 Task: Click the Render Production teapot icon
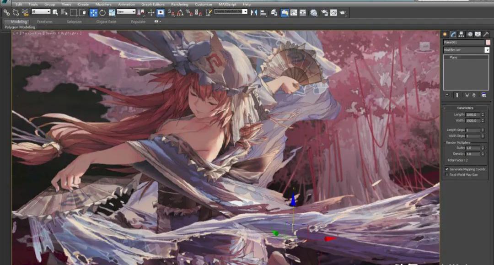(x=343, y=13)
